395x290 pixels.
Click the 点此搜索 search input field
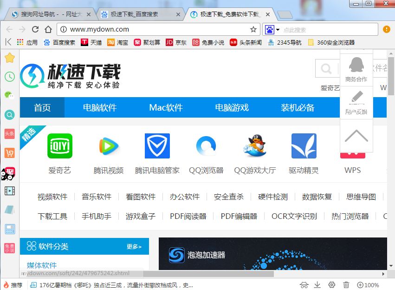(x=329, y=30)
